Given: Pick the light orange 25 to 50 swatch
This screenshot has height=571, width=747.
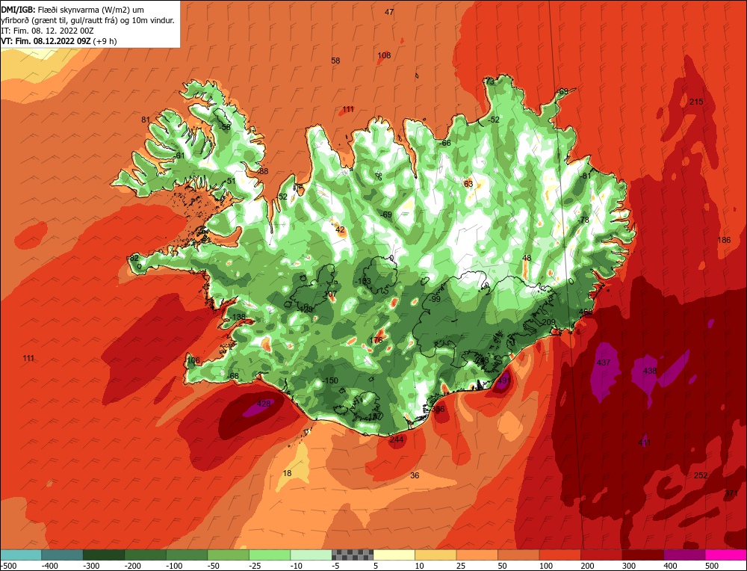Looking at the screenshot, I should click(x=477, y=555).
